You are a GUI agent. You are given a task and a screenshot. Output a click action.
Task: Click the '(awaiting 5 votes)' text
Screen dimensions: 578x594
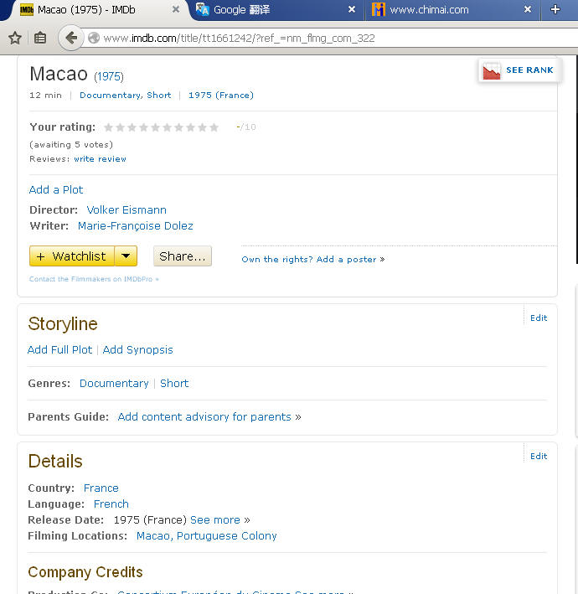click(71, 145)
